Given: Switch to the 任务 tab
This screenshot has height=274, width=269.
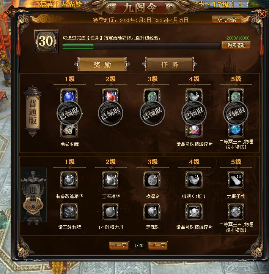Looking at the screenshot, I should [x=170, y=65].
